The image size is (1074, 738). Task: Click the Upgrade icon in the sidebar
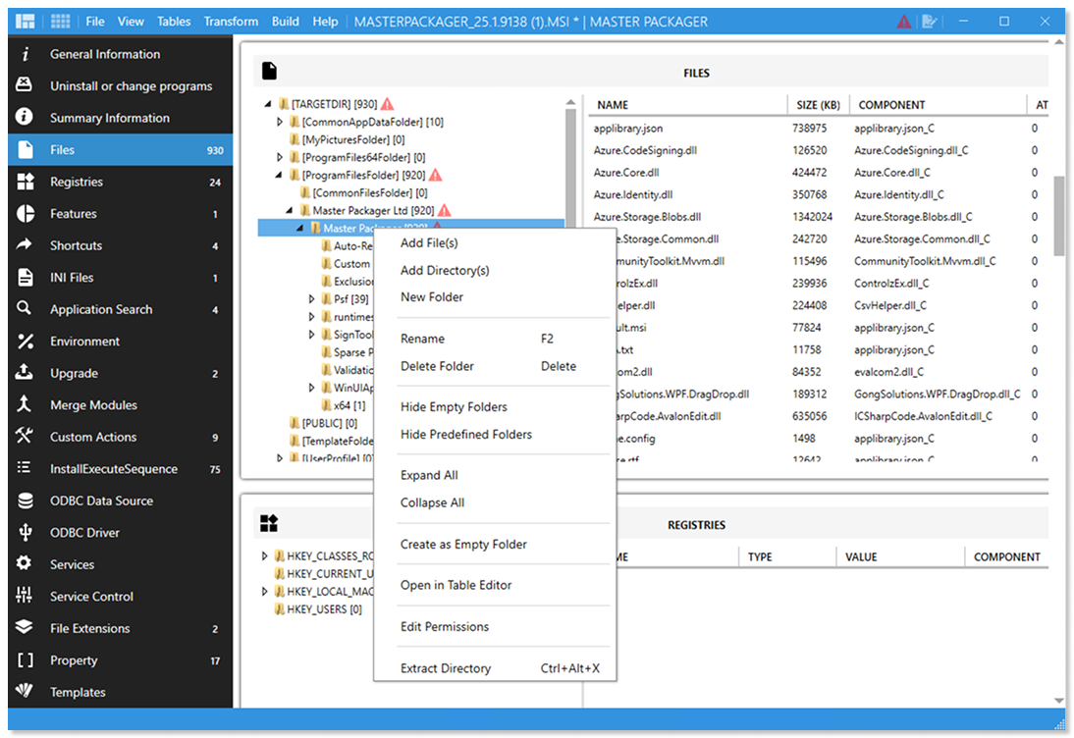27,373
